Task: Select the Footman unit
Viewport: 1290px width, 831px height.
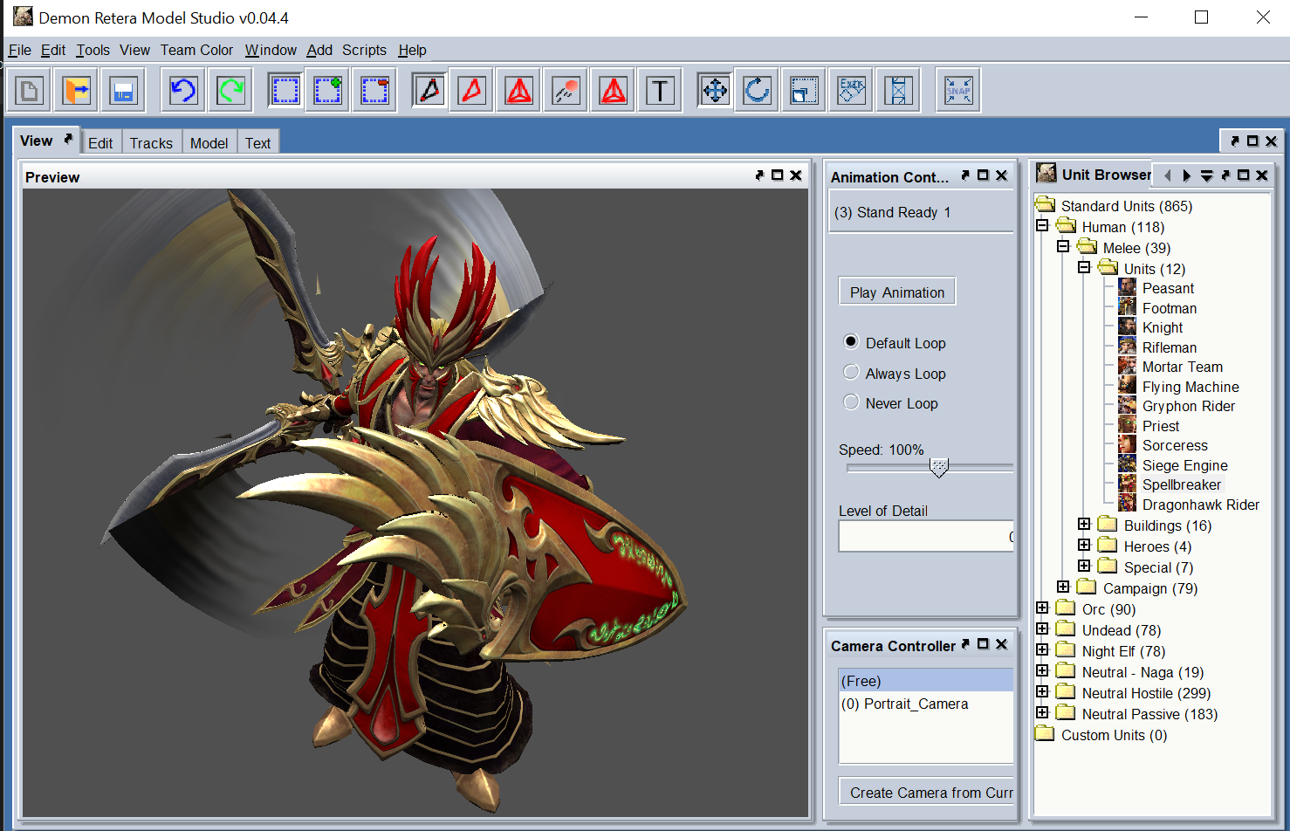Action: 1170,308
